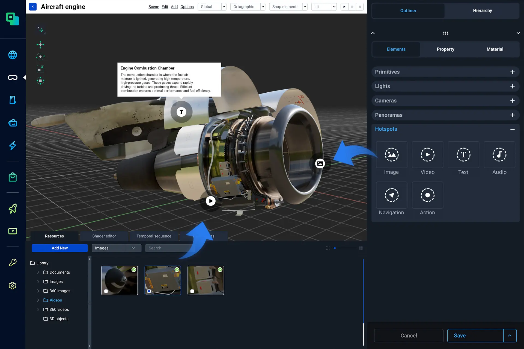Open the VR headset section in sidebar
The width and height of the screenshot is (524, 349).
point(13,77)
